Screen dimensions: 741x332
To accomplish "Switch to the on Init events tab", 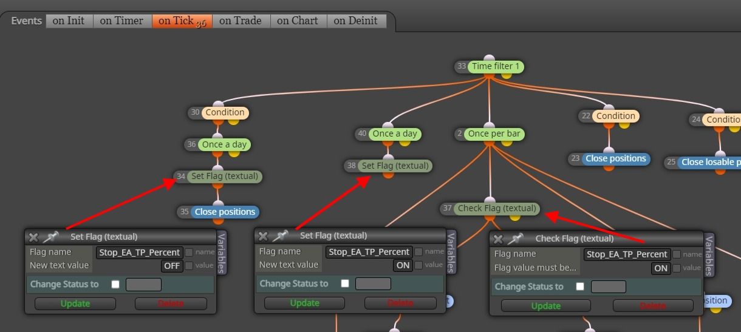I will pos(69,21).
